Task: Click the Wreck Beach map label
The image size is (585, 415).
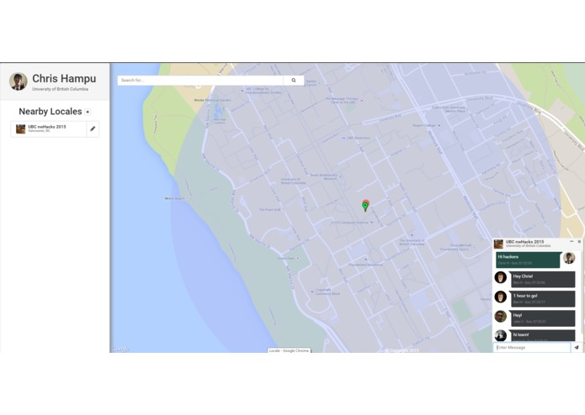Action: tap(174, 198)
